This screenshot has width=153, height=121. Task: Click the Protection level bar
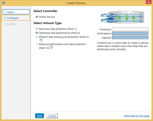(x=130, y=29)
